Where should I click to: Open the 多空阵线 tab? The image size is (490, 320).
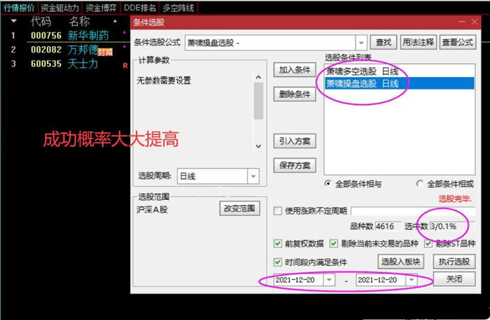tap(178, 8)
